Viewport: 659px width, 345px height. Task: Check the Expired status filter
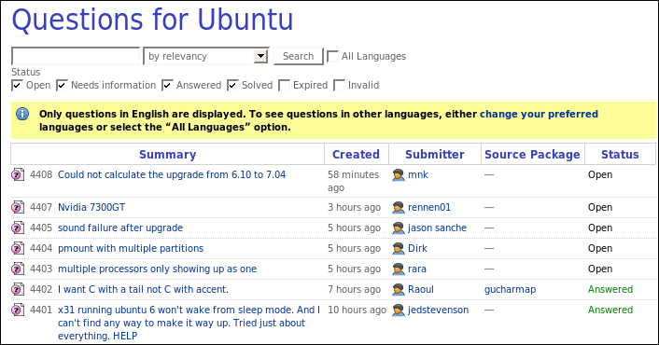[x=284, y=85]
